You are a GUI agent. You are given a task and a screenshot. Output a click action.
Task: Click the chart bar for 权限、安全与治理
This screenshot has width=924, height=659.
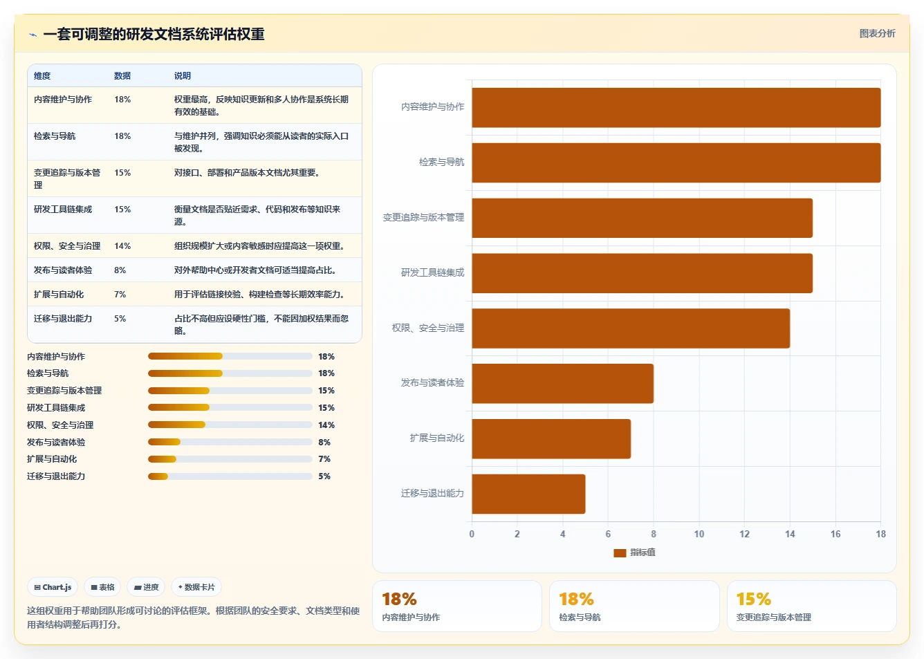click(631, 328)
